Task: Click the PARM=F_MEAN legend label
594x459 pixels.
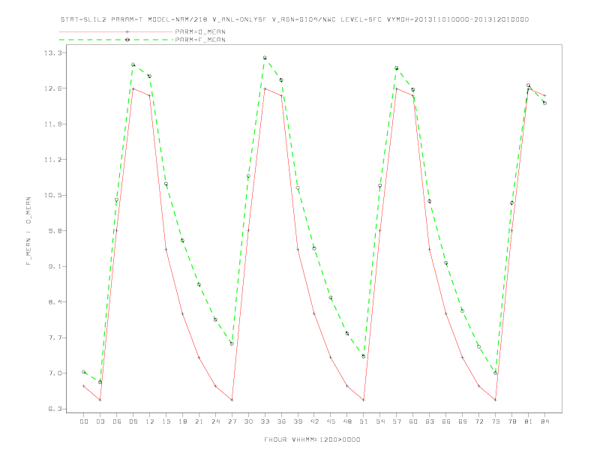Action: pos(200,40)
